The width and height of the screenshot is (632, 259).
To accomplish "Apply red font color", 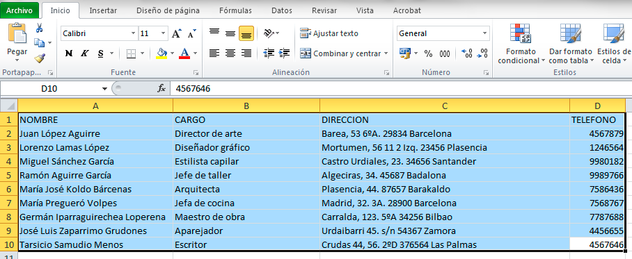I will click(184, 53).
